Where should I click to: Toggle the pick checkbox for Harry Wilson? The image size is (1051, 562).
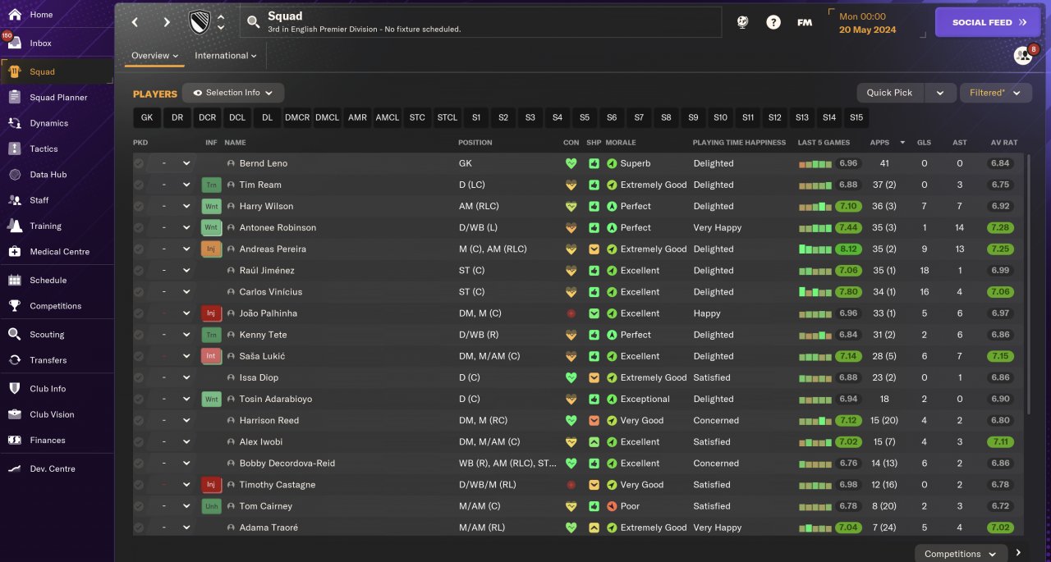[139, 206]
